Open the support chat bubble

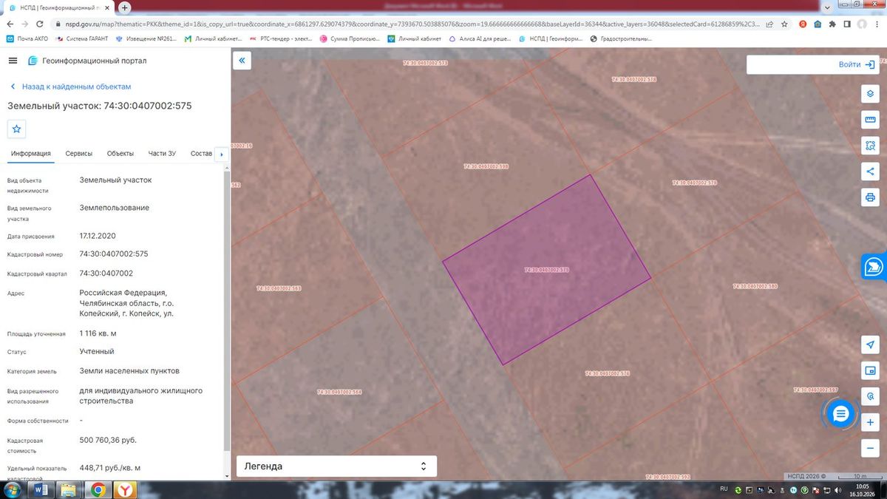coord(840,414)
